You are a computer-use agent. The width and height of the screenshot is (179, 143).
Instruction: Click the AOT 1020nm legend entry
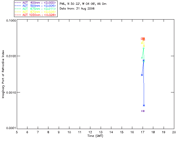[x=36, y=15]
